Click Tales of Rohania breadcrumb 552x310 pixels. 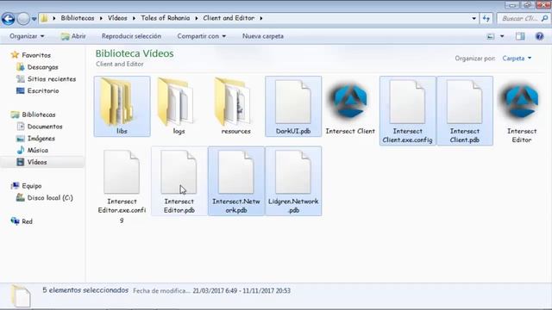click(165, 18)
